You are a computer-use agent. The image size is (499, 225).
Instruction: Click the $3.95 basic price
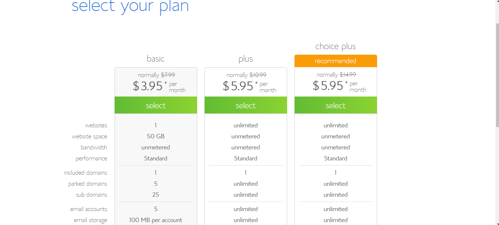(x=148, y=86)
